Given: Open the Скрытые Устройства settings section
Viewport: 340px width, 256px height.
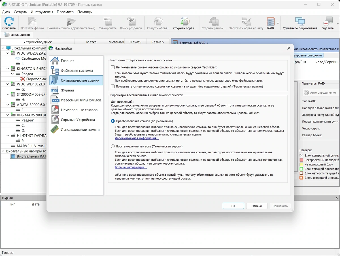Looking at the screenshot, I should pos(76,120).
